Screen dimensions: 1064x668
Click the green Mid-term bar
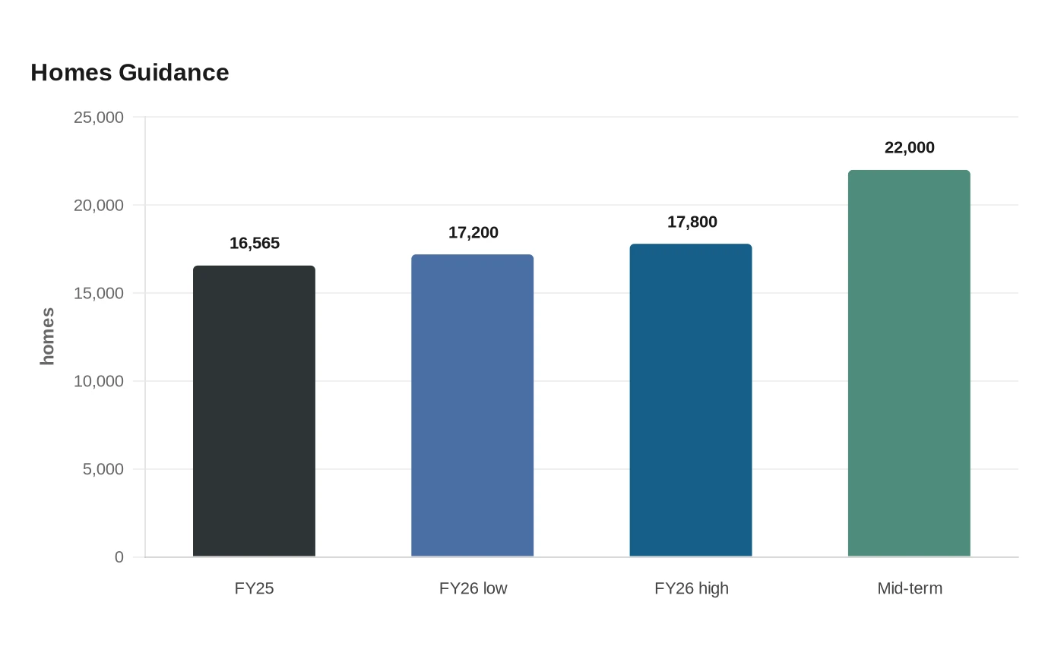(x=909, y=364)
